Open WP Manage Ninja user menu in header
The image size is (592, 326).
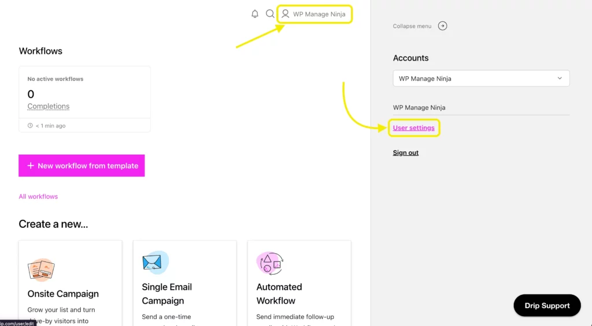point(314,14)
